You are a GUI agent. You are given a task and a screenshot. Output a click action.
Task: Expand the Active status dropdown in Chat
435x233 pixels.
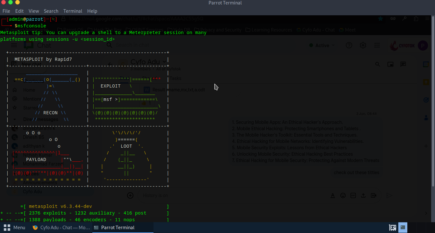(322, 46)
